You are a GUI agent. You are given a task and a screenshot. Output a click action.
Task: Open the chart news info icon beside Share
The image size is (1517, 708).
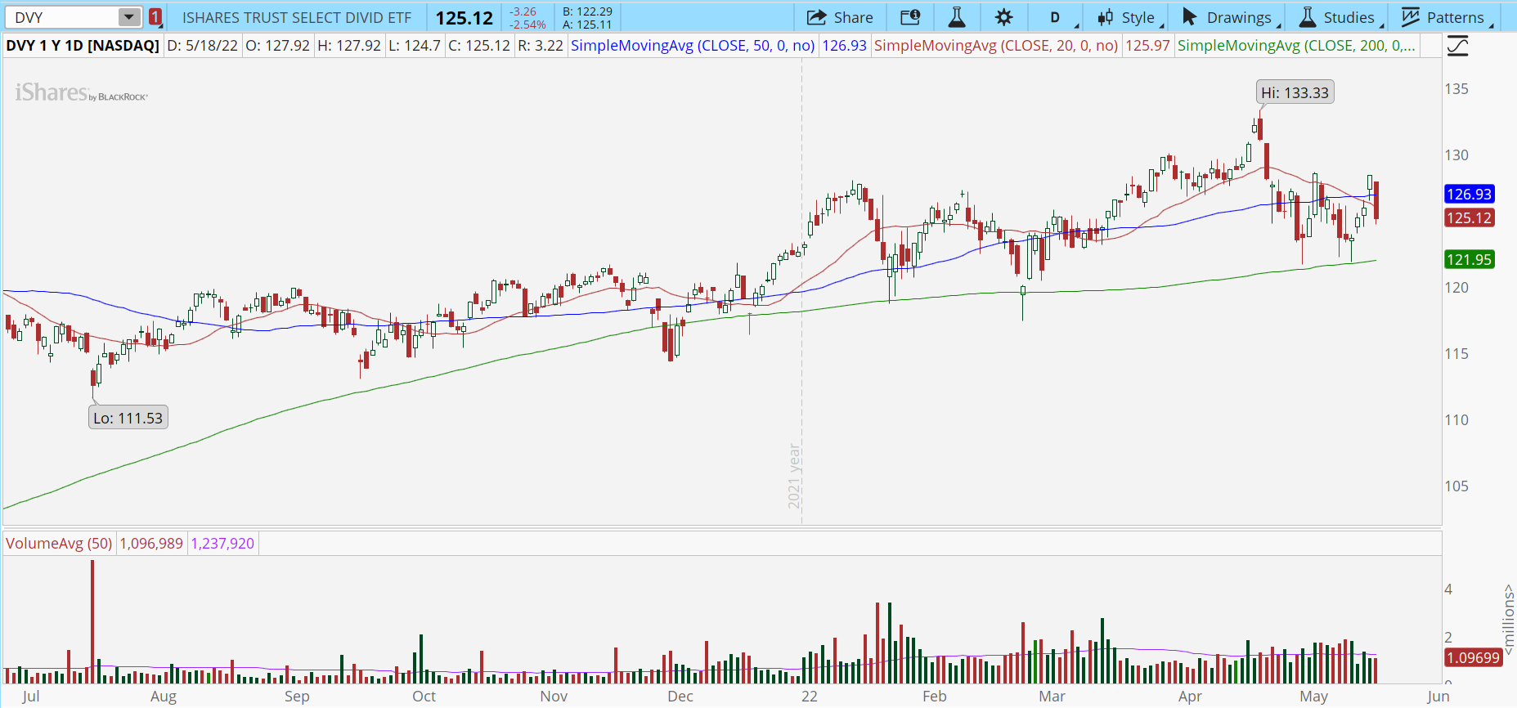910,17
